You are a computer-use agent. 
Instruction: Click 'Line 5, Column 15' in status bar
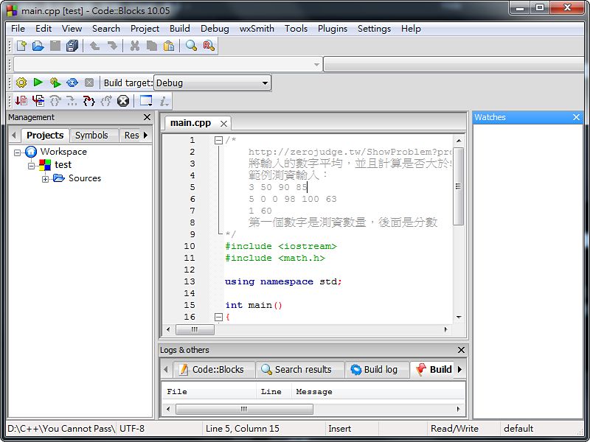pyautogui.click(x=243, y=429)
